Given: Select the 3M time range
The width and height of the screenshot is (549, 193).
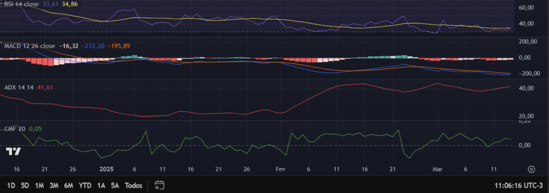Looking at the screenshot, I should tap(54, 186).
